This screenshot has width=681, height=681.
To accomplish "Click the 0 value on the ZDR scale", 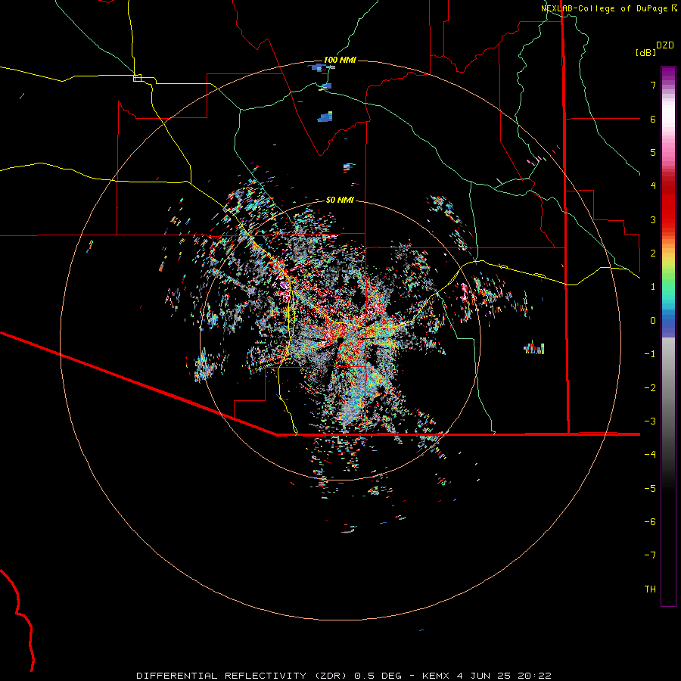I will pos(653,321).
